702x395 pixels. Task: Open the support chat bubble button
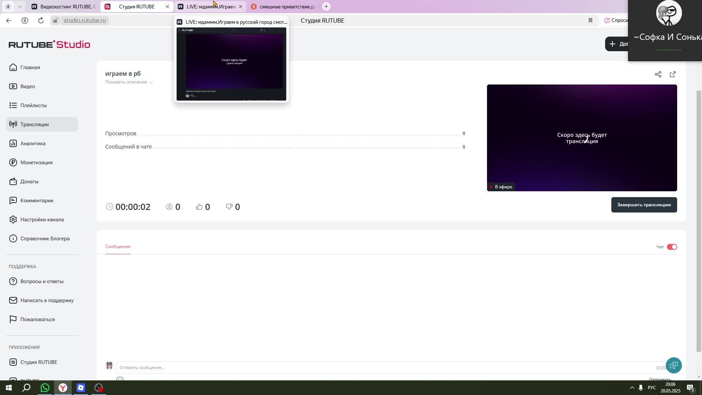[674, 365]
